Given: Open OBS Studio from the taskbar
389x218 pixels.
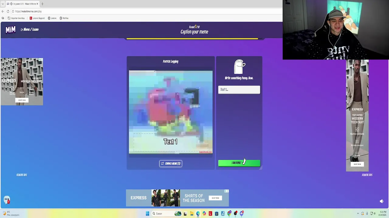Looking at the screenshot, I should 235,214.
